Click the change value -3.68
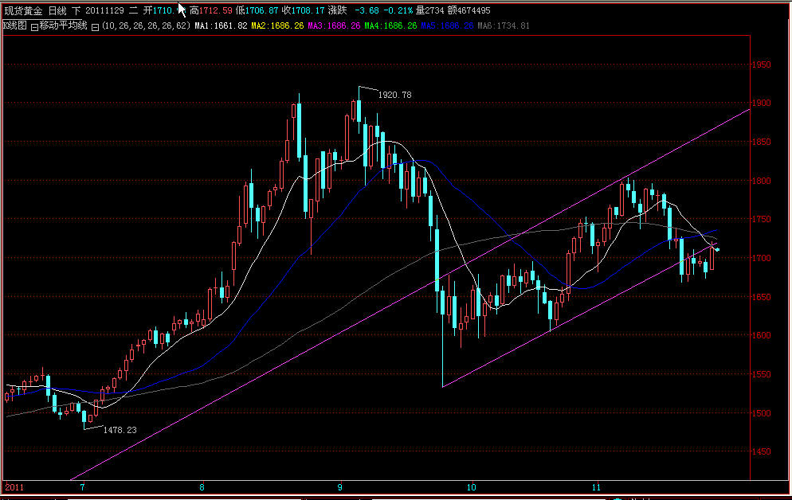The height and width of the screenshot is (500, 792). (367, 10)
